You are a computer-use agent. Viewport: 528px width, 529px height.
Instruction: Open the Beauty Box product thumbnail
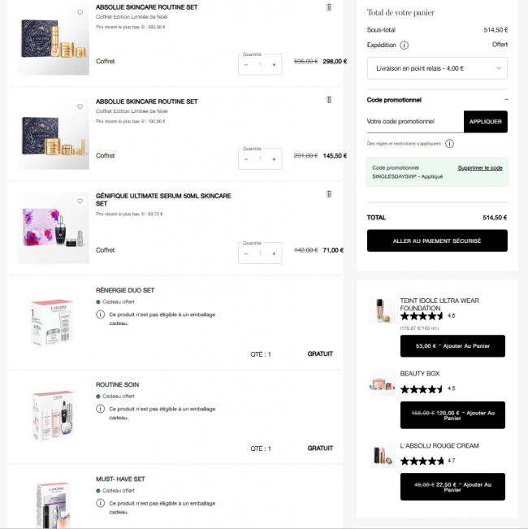383,384
